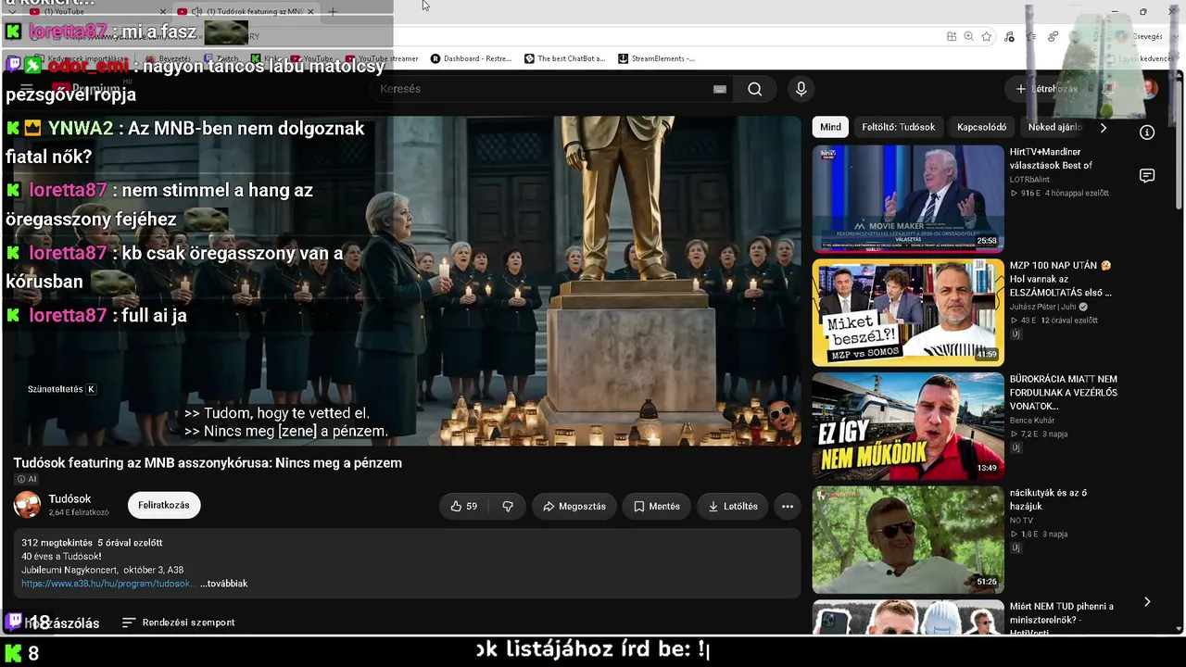This screenshot has width=1186, height=667.
Task: Open the HírTV+Mandiner választások video thumbnail
Action: tap(908, 198)
